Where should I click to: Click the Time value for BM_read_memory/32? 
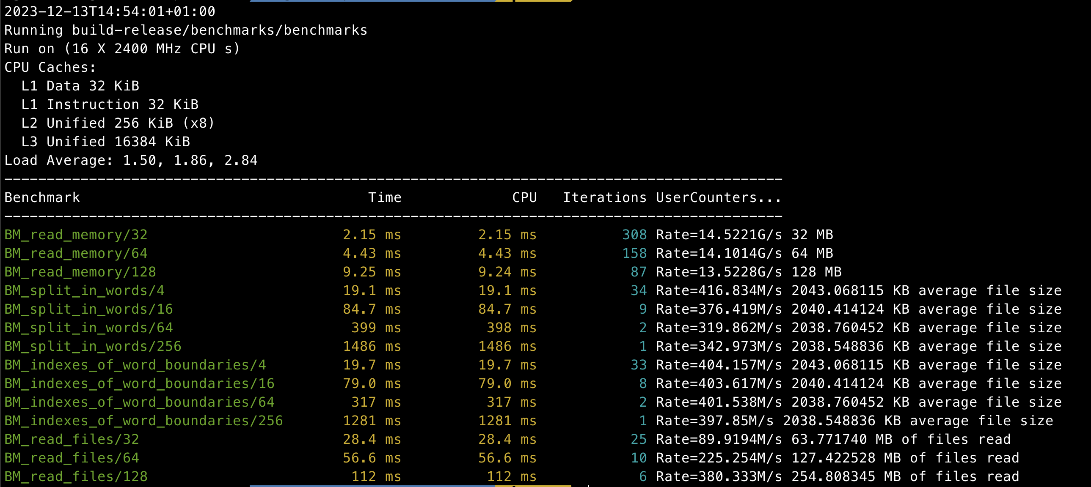pos(372,235)
